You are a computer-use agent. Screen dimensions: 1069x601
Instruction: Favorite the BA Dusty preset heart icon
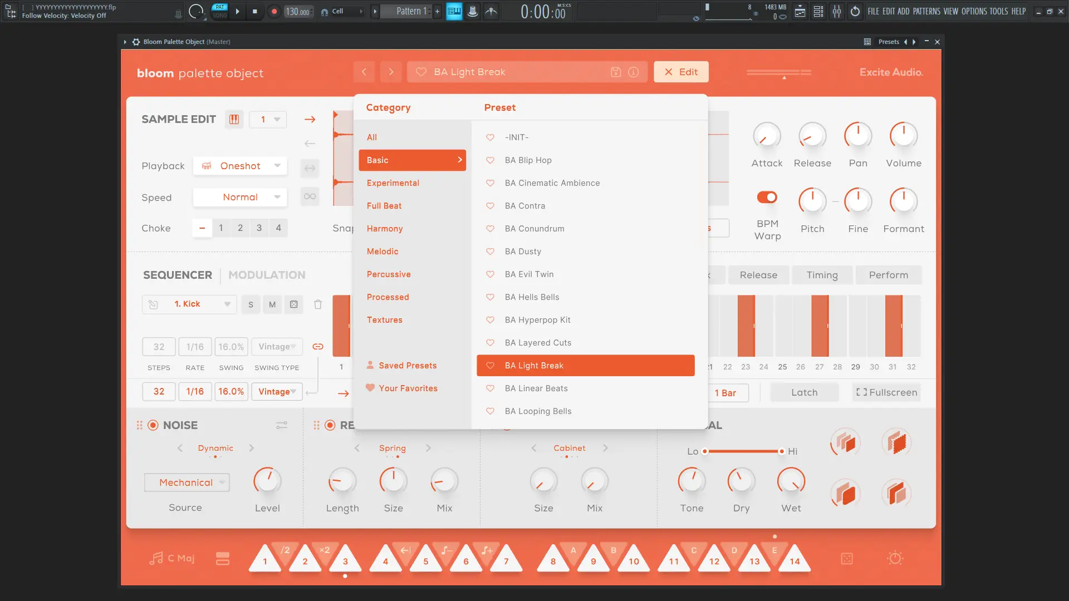click(x=491, y=251)
